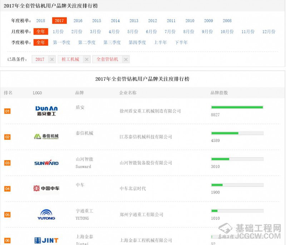Viewport: 286px width, 245px height.
Task: Click the 中国中车 brand logo
Action: pyautogui.click(x=46, y=188)
